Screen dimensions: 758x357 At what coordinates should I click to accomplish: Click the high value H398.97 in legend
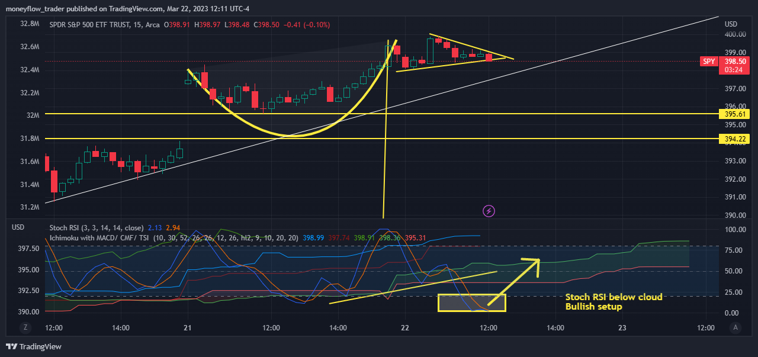pyautogui.click(x=208, y=25)
